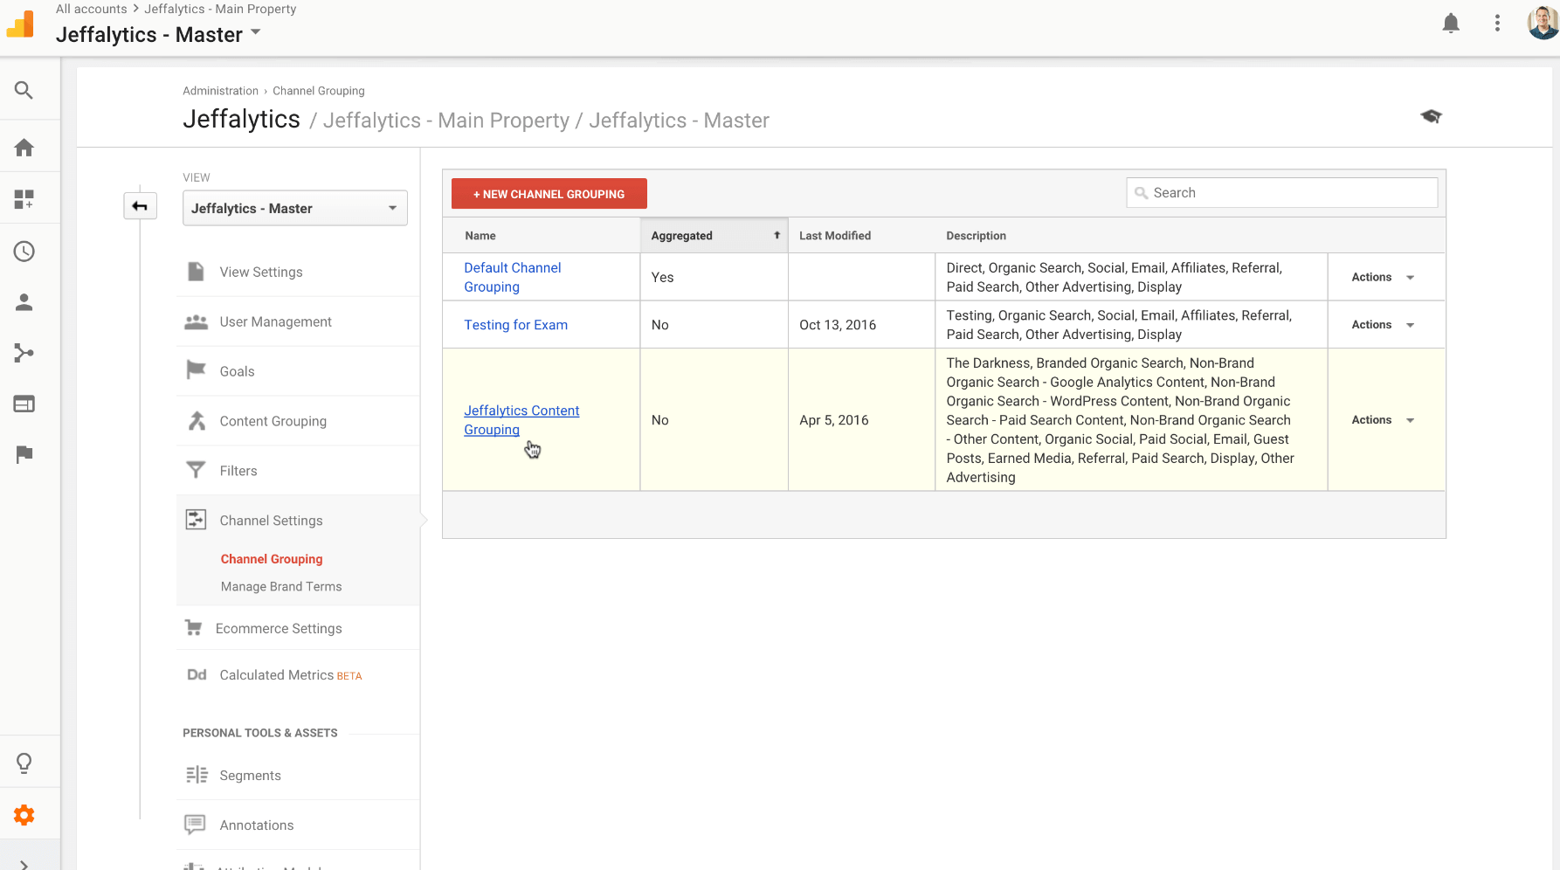Select Manage Brand Terms menu item
Screen dimensions: 1560x870
(x=281, y=587)
